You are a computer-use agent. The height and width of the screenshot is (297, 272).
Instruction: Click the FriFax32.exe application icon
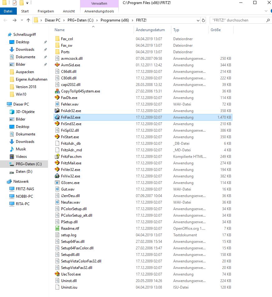point(57,117)
